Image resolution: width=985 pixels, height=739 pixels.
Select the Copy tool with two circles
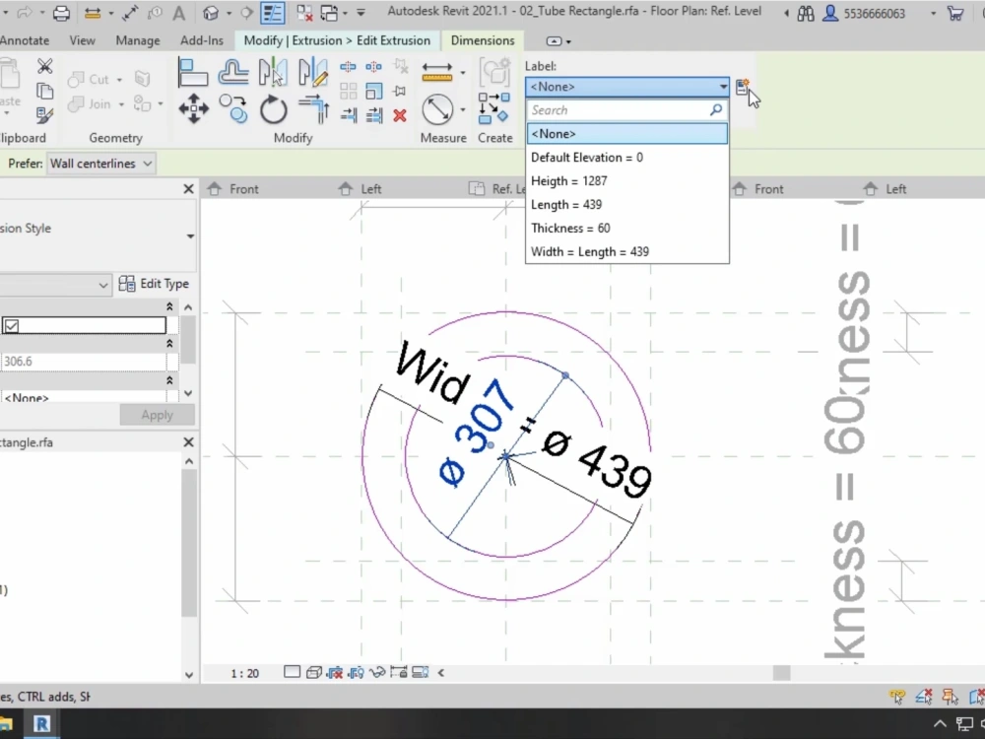(x=233, y=108)
